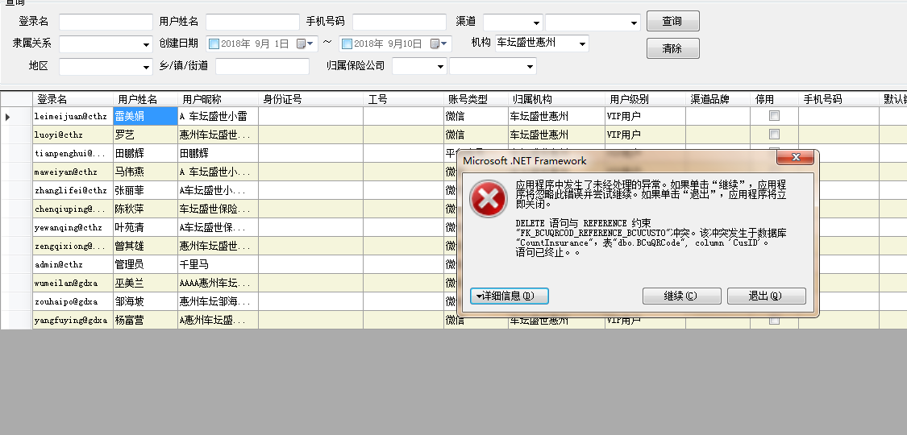907x435 pixels.
Task: Click VIP用户 cell in luoyi row
Action: coord(645,135)
